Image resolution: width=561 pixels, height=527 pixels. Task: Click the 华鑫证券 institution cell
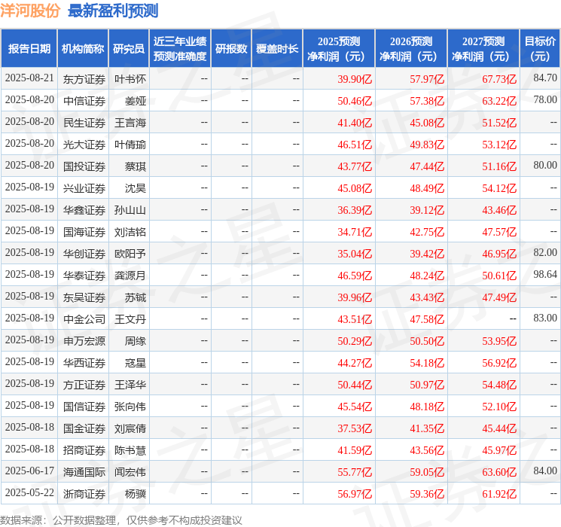pos(84,210)
